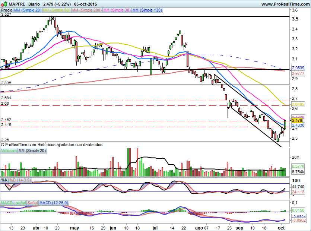This screenshot has height=231, width=311.
Task: Click the 'abr' month label on time axis
Action: pos(36,228)
